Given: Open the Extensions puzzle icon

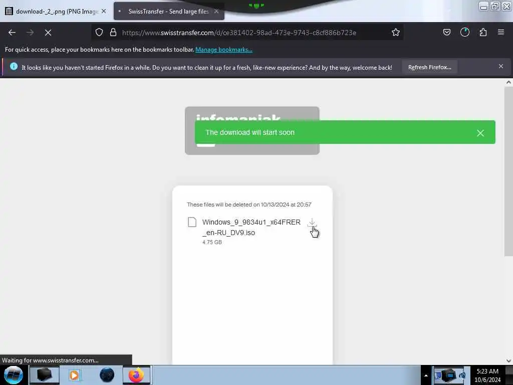Looking at the screenshot, I should [483, 32].
